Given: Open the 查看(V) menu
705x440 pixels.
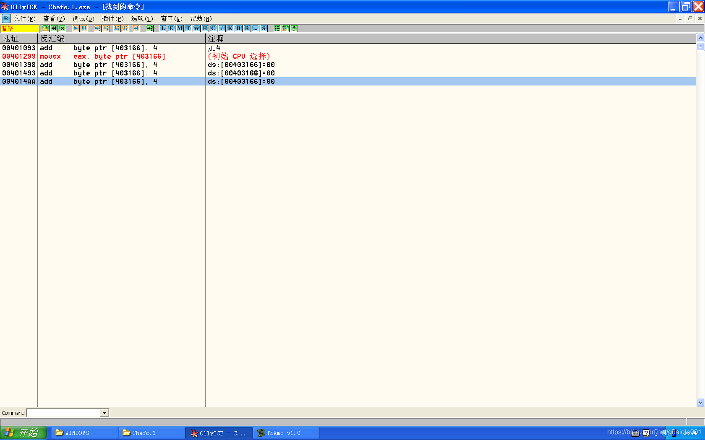Looking at the screenshot, I should [x=54, y=18].
